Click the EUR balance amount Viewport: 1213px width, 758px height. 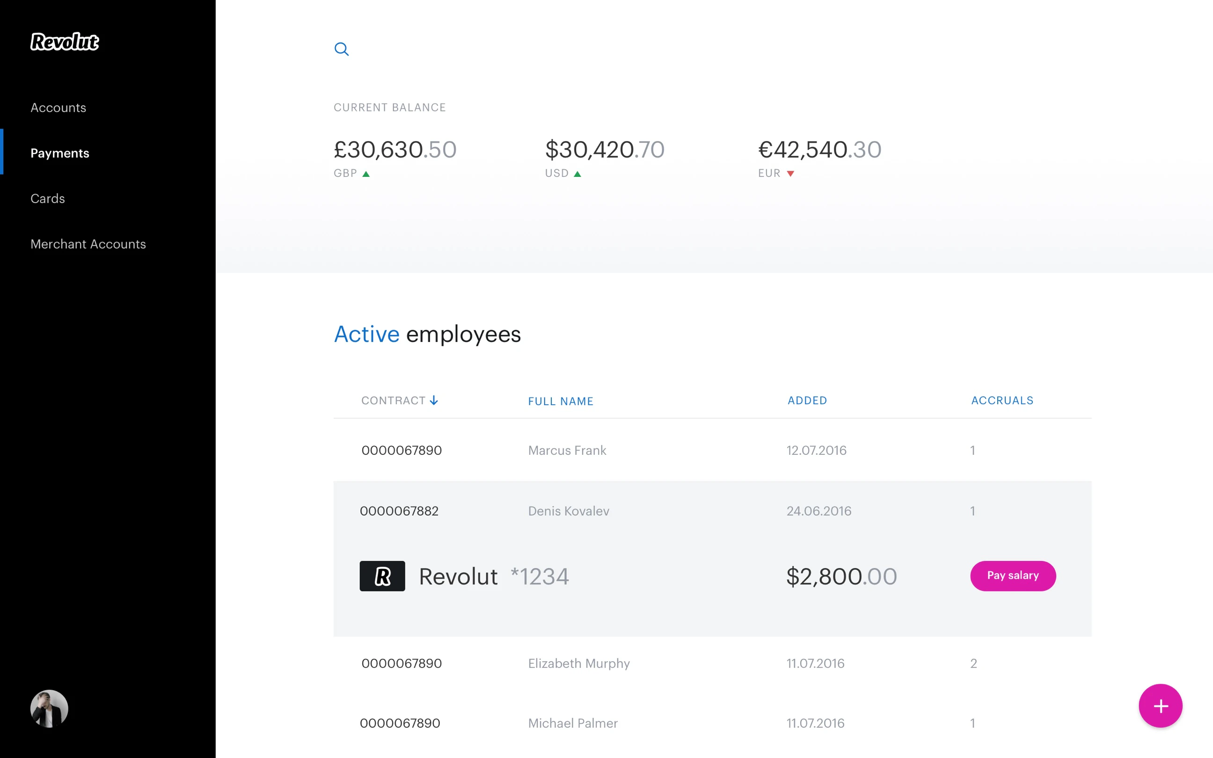pos(819,149)
